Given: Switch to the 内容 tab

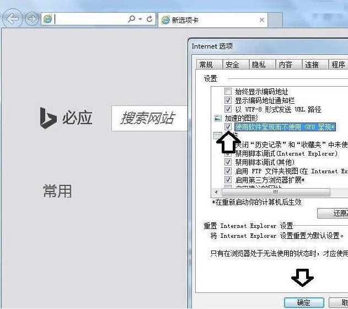Looking at the screenshot, I should (x=288, y=65).
